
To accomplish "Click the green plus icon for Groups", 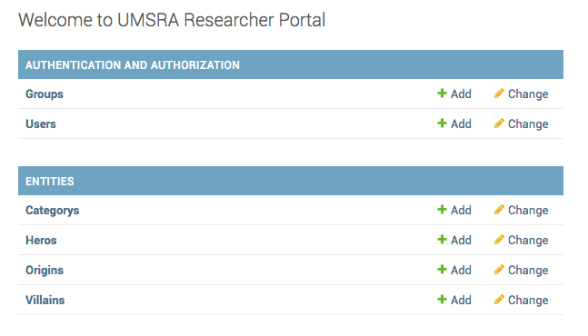I will tap(442, 94).
